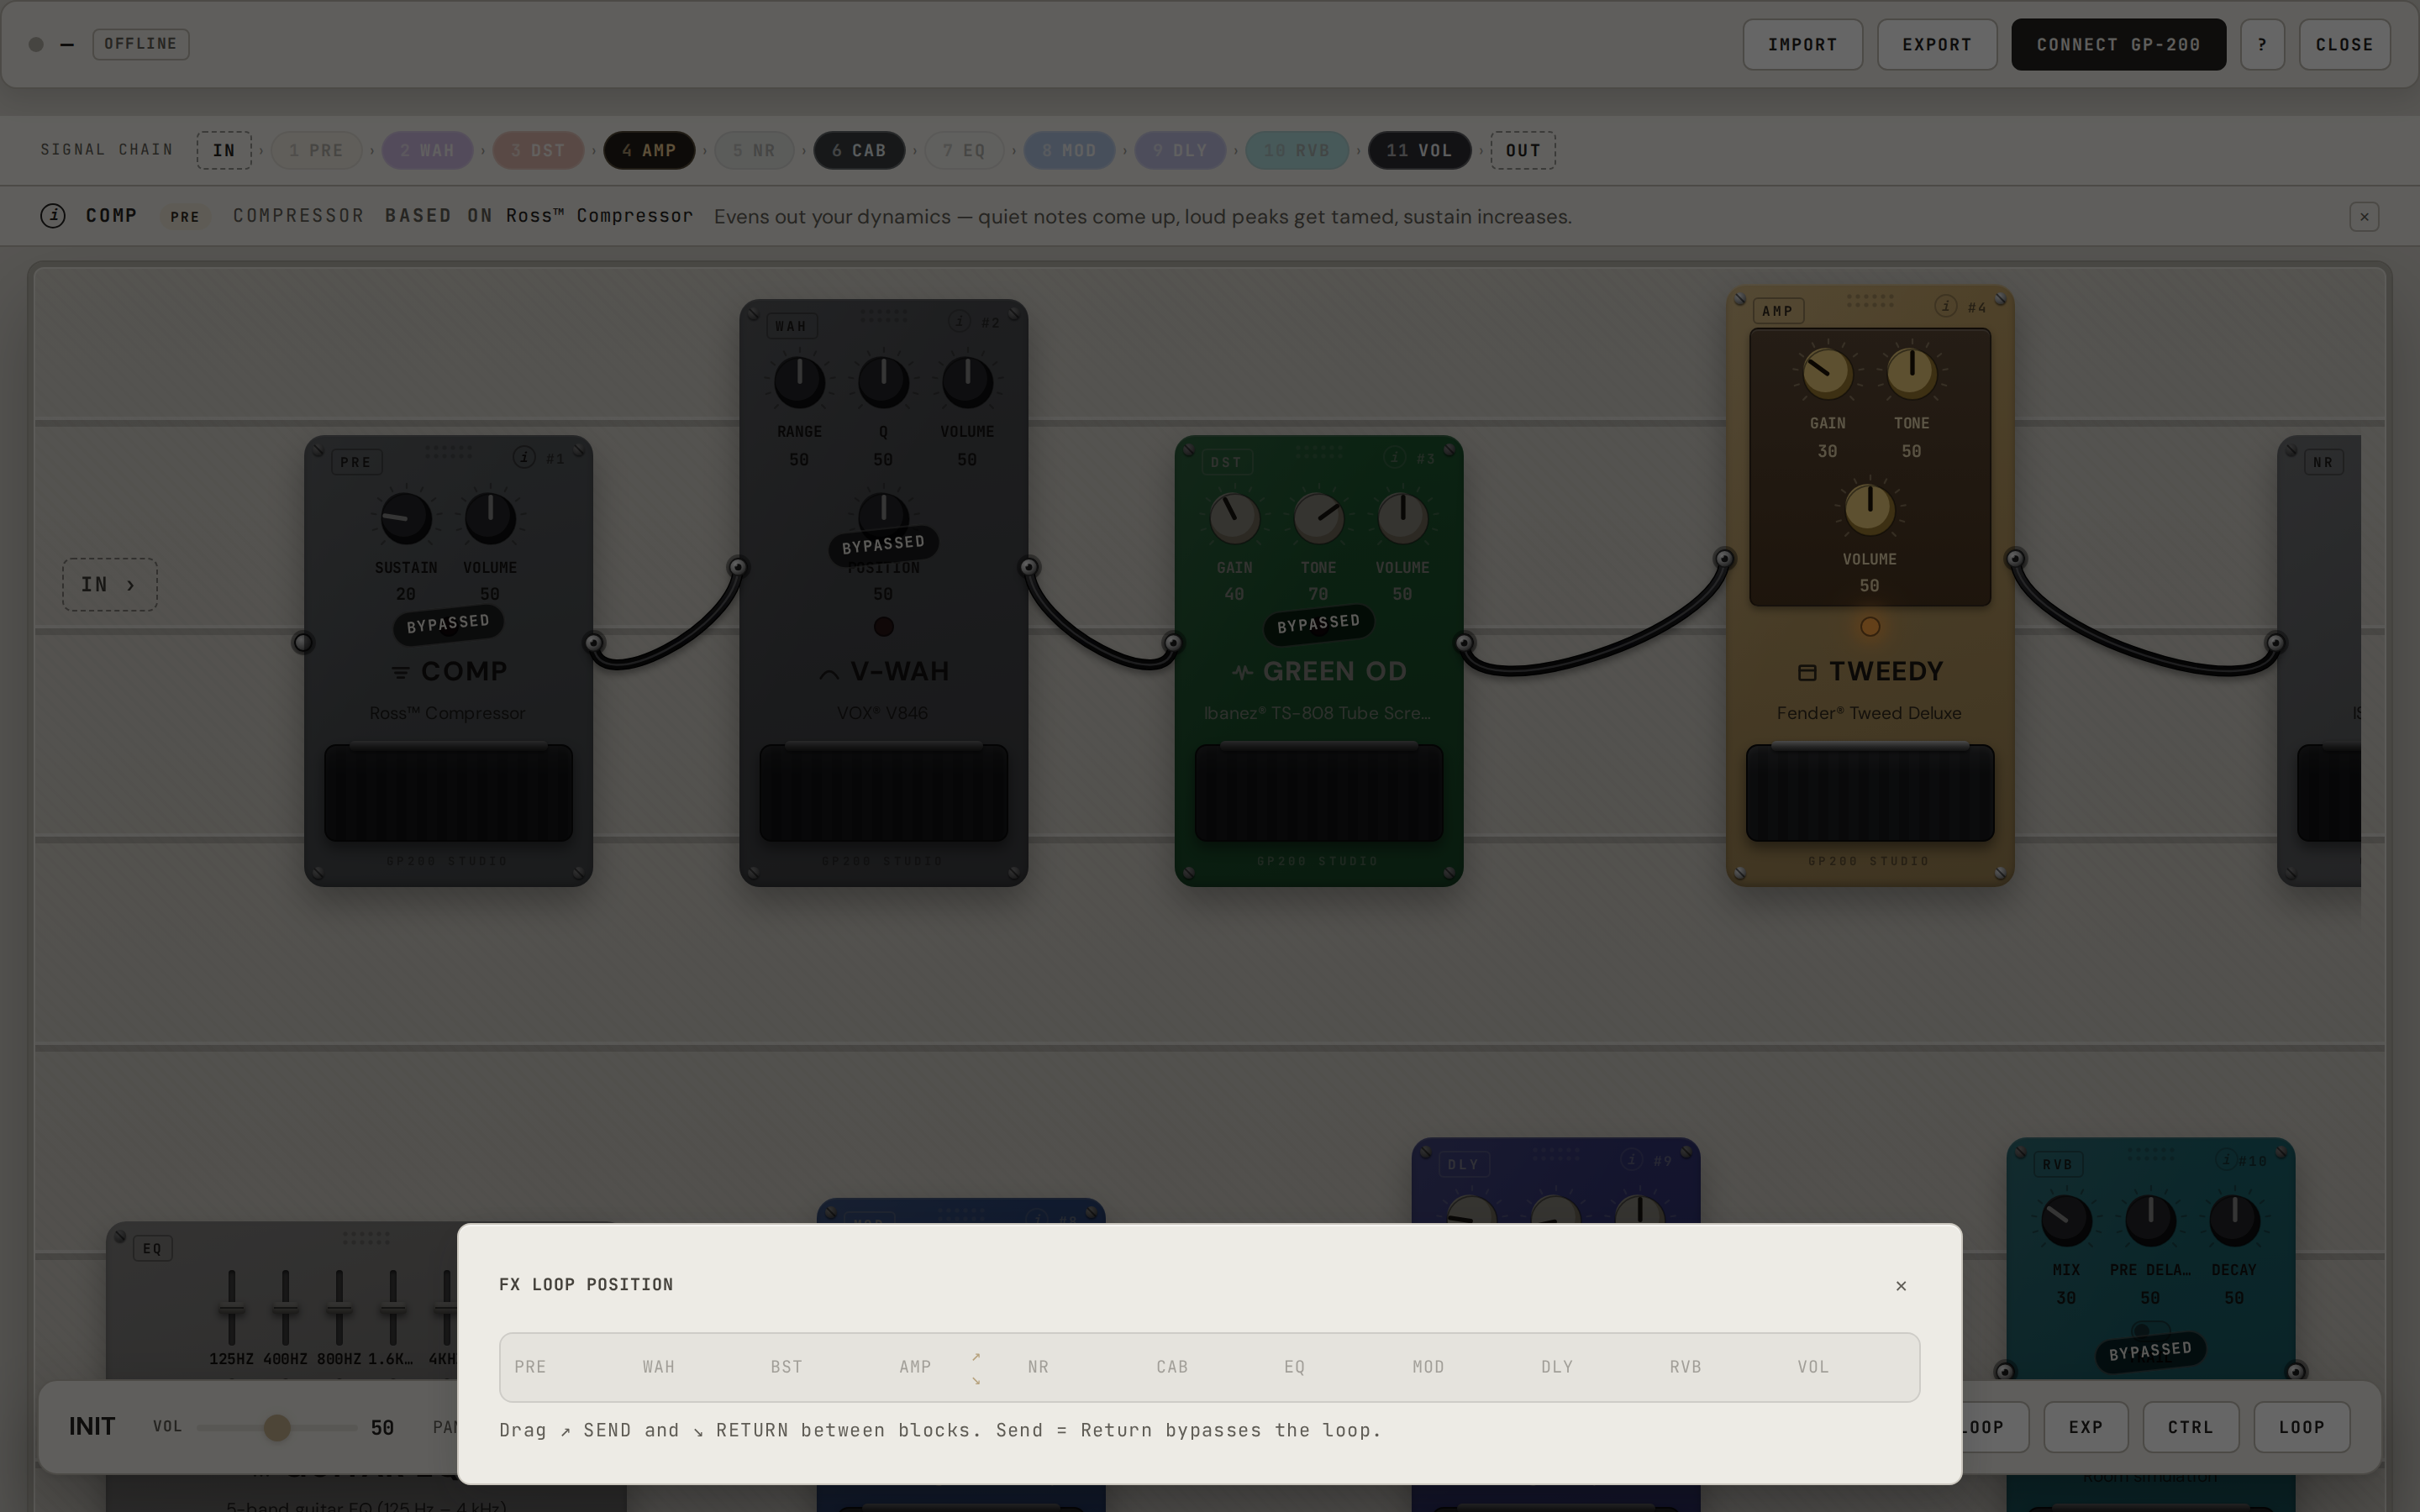
Task: Select 11 VOL in the signal chain
Action: [x=1419, y=150]
